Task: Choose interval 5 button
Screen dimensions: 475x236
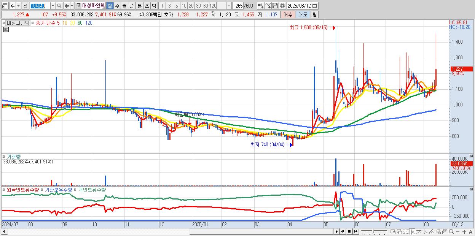Action: pos(177,6)
